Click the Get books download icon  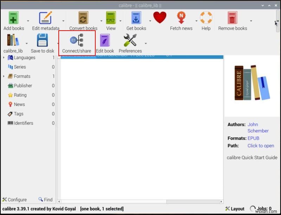click(x=136, y=18)
